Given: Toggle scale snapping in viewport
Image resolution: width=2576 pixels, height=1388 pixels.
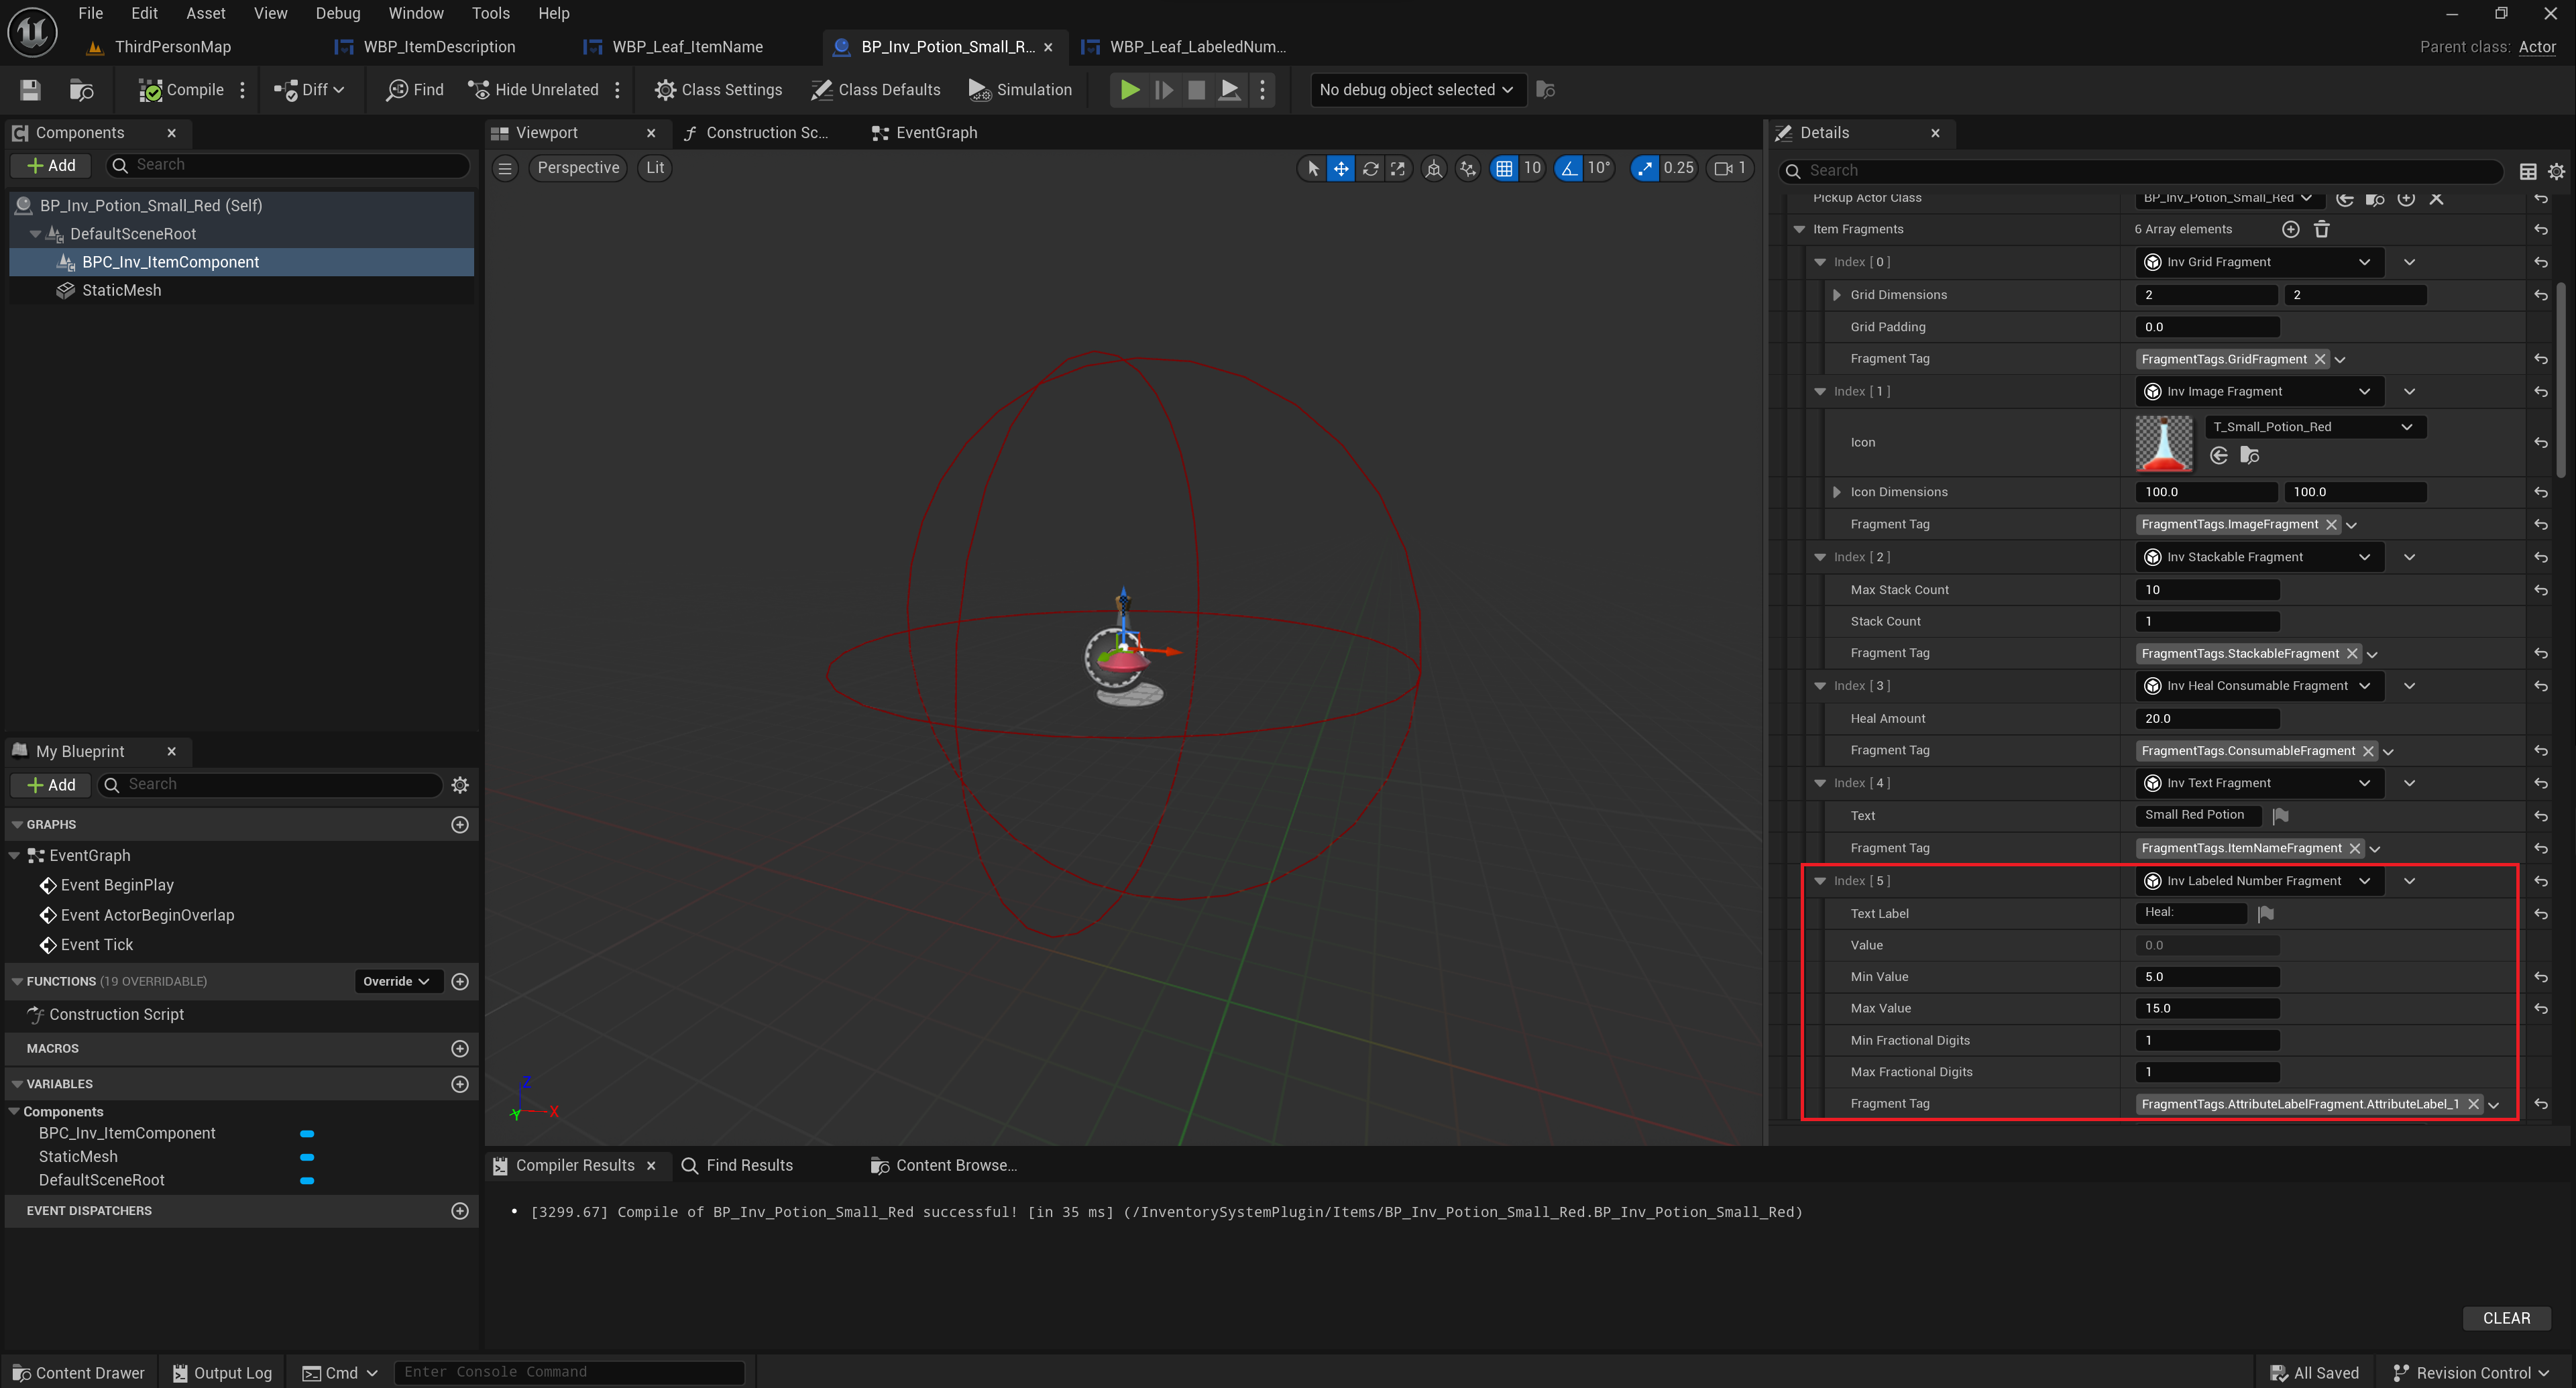Looking at the screenshot, I should 1645,168.
